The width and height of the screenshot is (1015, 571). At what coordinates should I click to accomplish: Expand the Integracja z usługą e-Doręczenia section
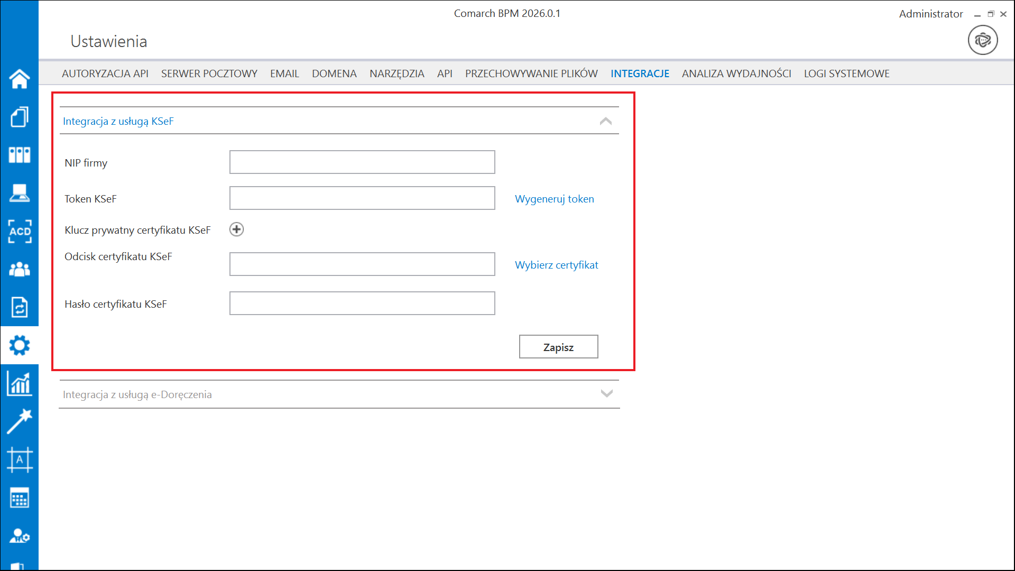click(606, 394)
